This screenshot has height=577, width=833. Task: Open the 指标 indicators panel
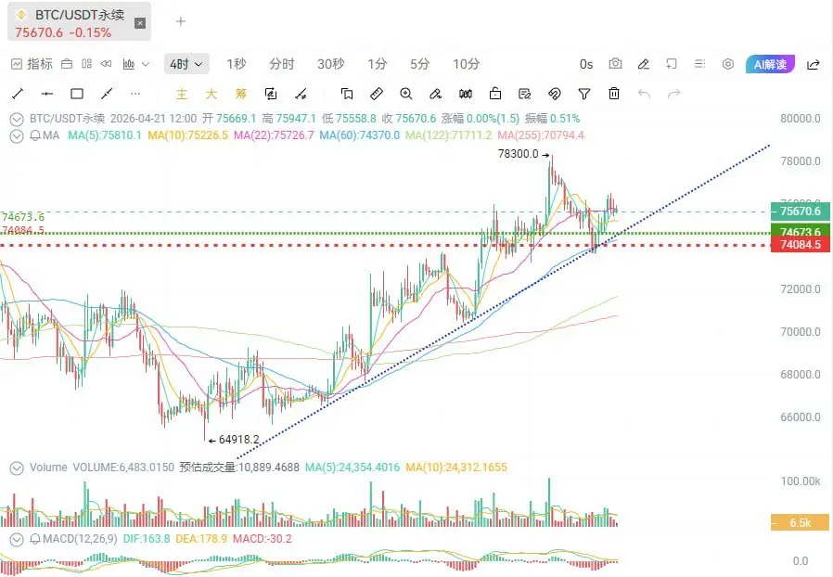tap(32, 64)
